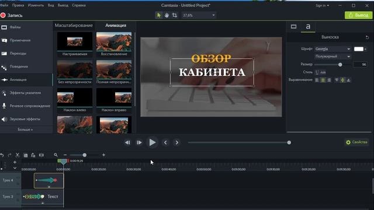Jump to previous clip marker
This screenshot has width=374, height=210.
[x=165, y=142]
